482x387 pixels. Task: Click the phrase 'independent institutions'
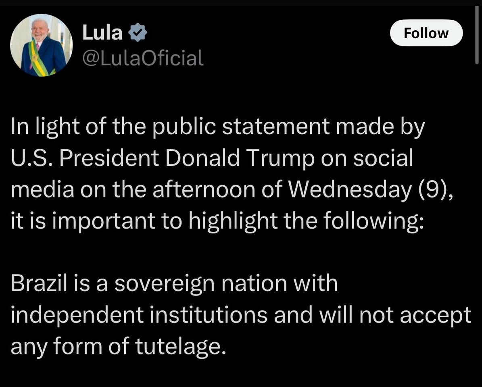click(x=139, y=315)
